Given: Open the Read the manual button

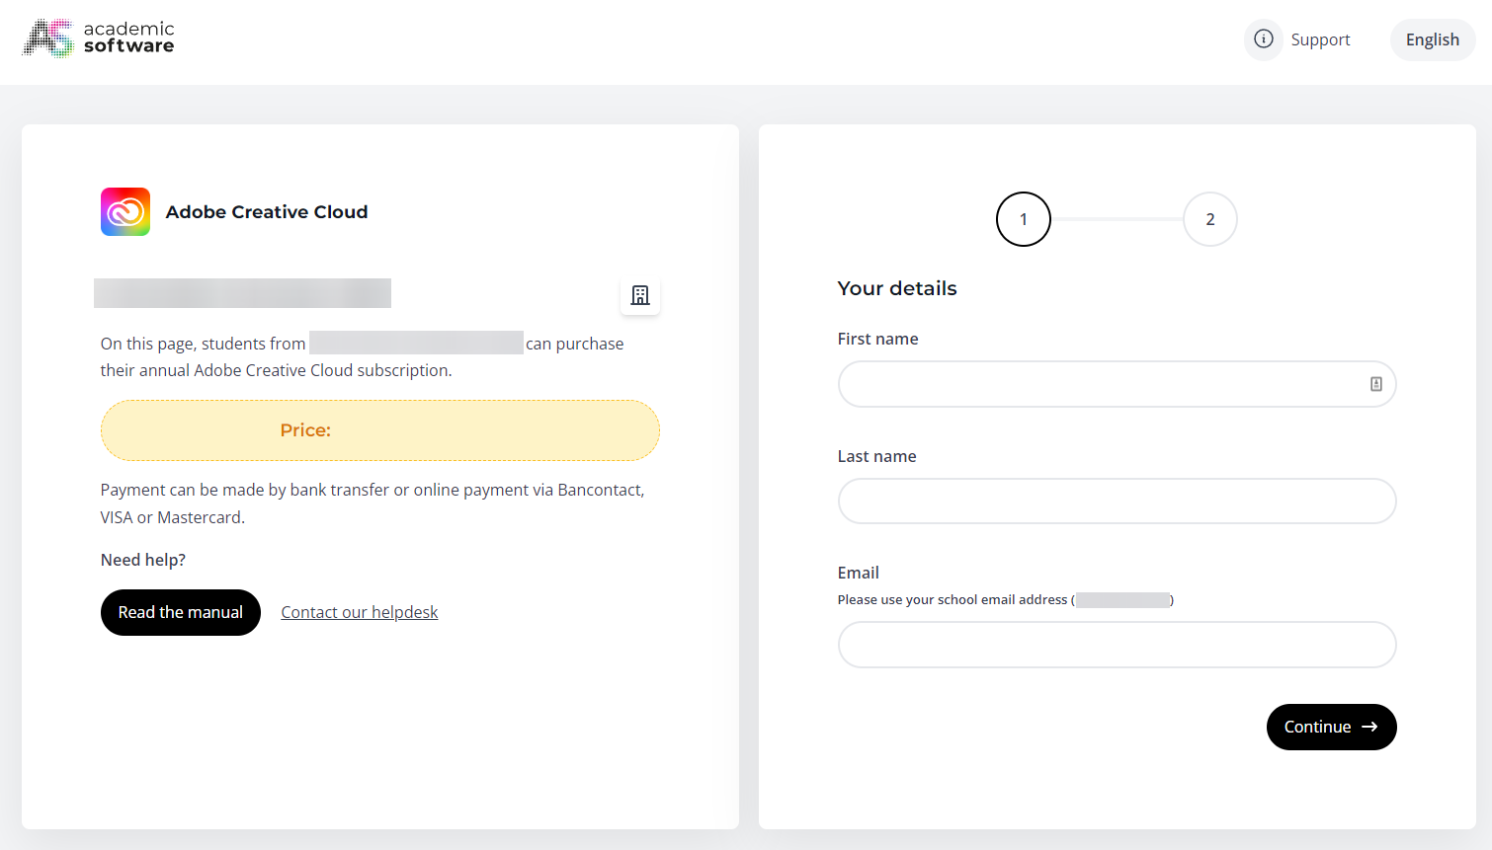Looking at the screenshot, I should pos(181,612).
